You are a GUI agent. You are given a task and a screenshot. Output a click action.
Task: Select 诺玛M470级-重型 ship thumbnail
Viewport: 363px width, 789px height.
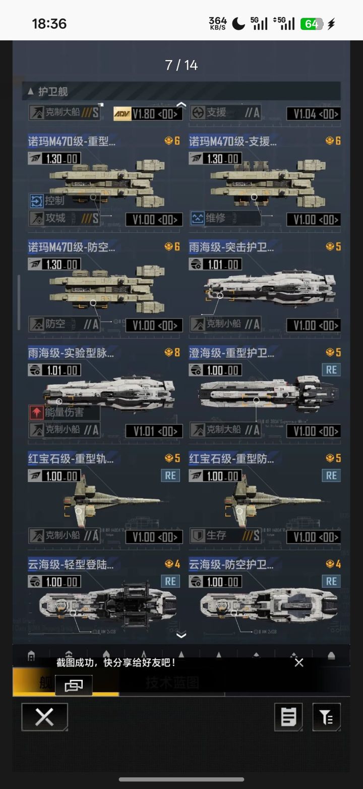coord(107,182)
